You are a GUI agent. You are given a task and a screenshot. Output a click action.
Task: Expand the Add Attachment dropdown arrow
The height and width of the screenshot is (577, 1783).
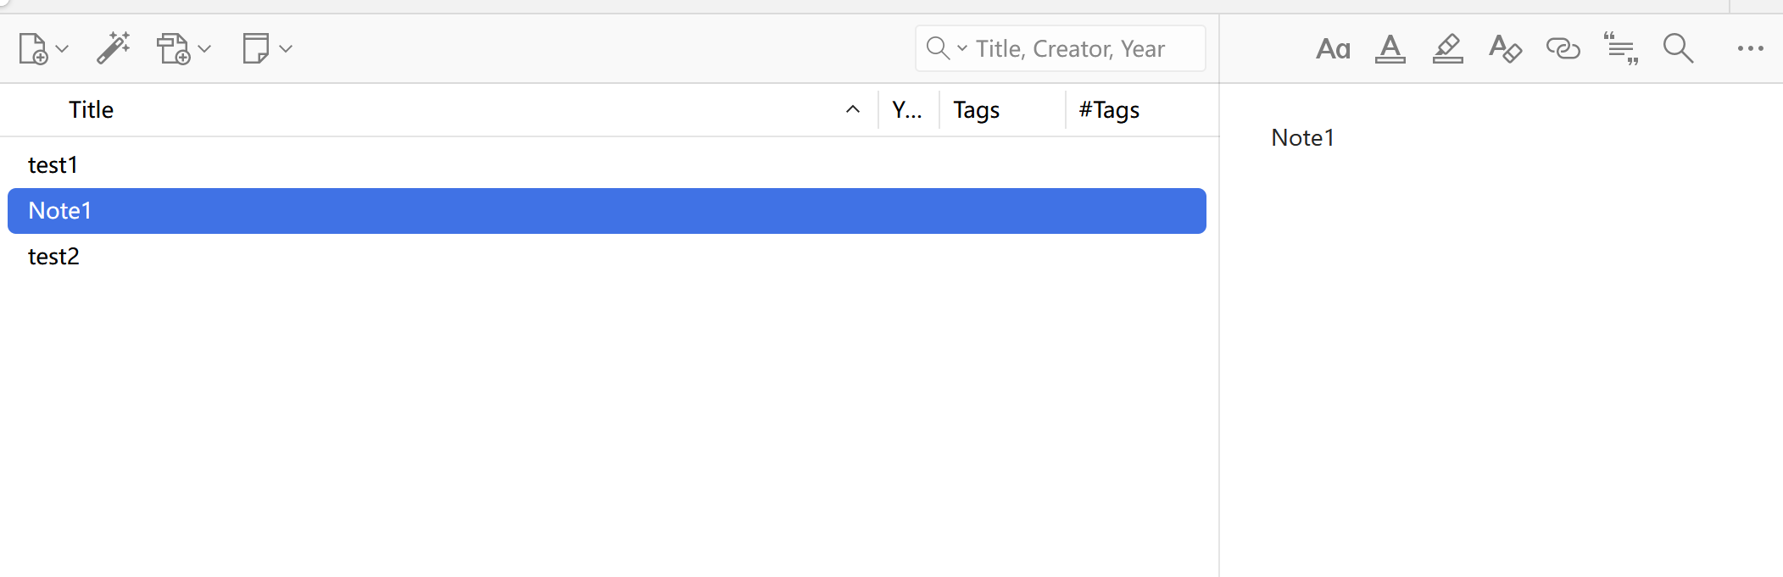pyautogui.click(x=204, y=49)
